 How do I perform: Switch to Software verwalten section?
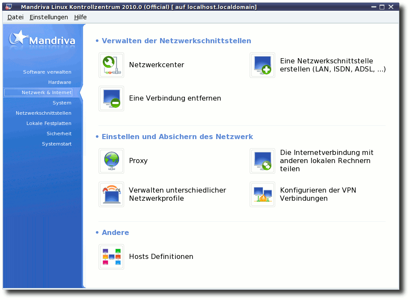click(47, 72)
